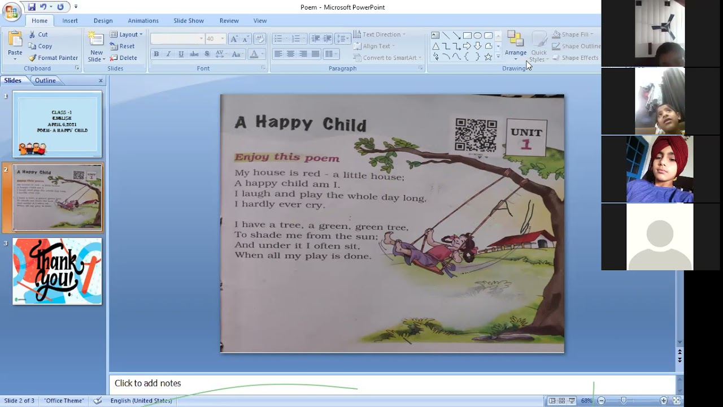Expand the Shapes gallery More arrow
The height and width of the screenshot is (407, 723).
(498, 57)
